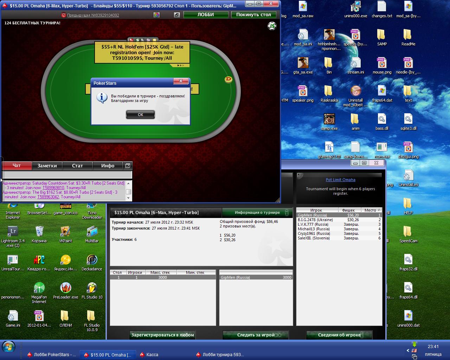Click the Покинуть стол button
The height and width of the screenshot is (360, 450).
pyautogui.click(x=253, y=15)
